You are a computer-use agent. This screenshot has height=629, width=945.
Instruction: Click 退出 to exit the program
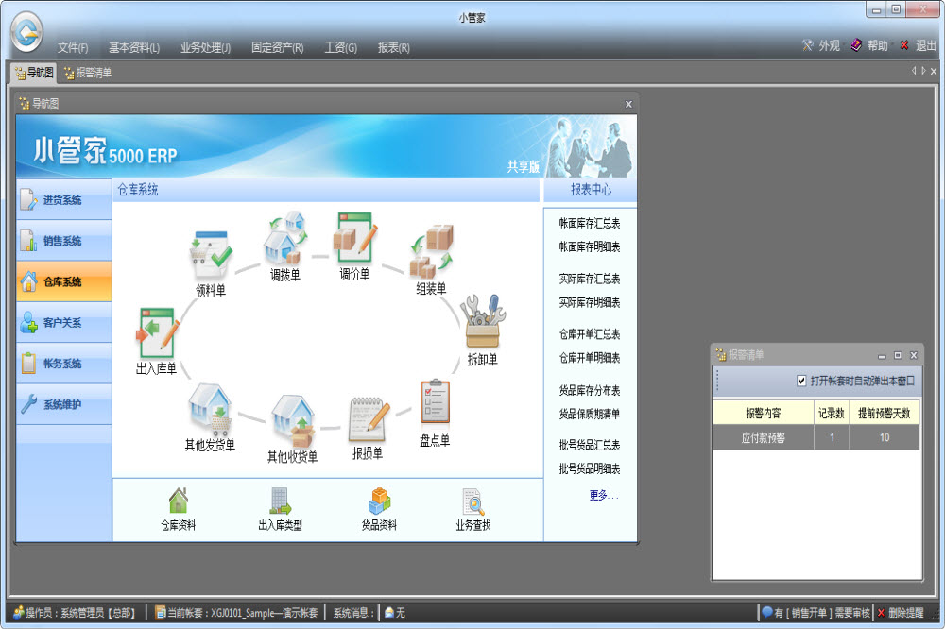coord(918,45)
